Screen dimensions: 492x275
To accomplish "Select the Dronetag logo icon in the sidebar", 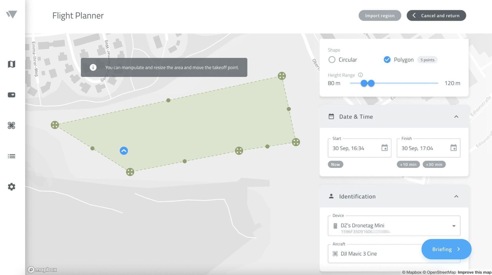I will point(11,15).
